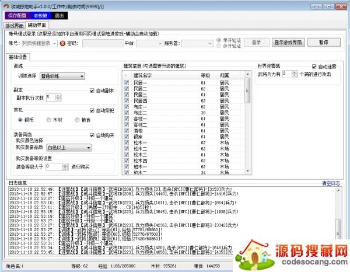
Task: Open the 老板键 menu item
Action: [40, 15]
